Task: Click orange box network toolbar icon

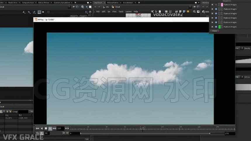Action: [x=188, y=11]
